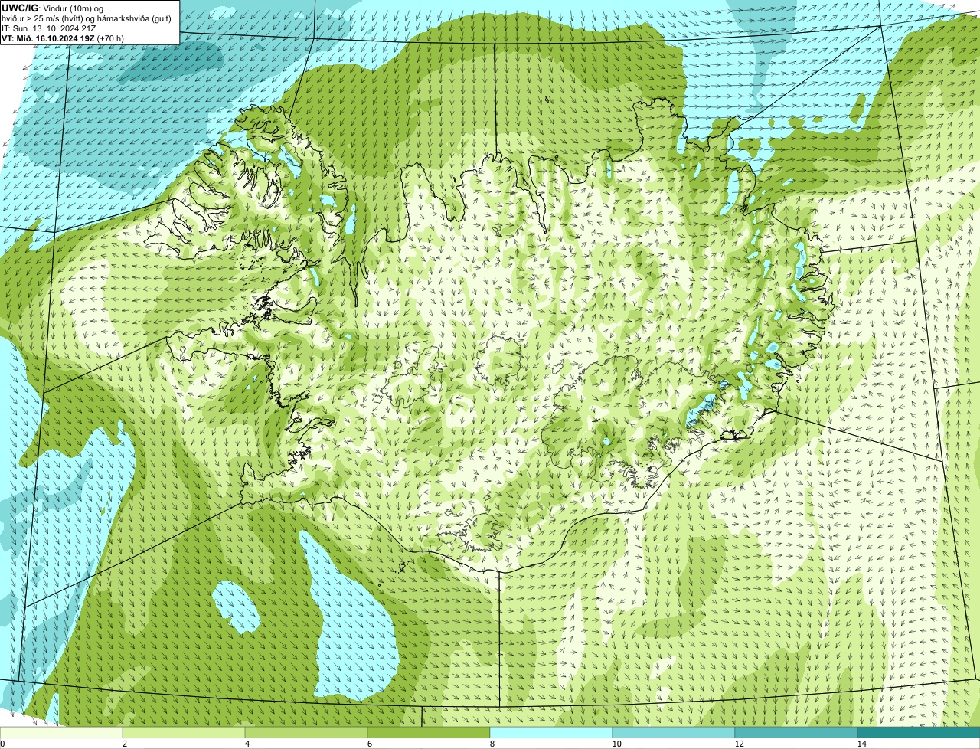Pick the 10–12 m/s turquoise legend segment
The height and width of the screenshot is (749, 980).
[674, 732]
